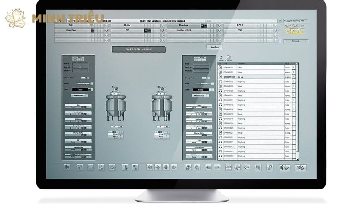This screenshot has height=204, width=363.
Task: Expand the down arrow in the Overview row
Action: pos(107,30)
